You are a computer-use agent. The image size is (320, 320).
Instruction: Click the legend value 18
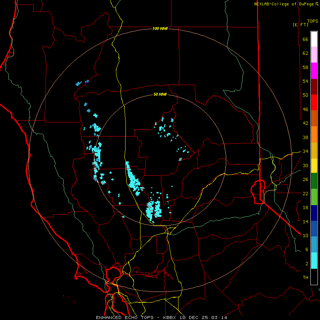pos(305,208)
